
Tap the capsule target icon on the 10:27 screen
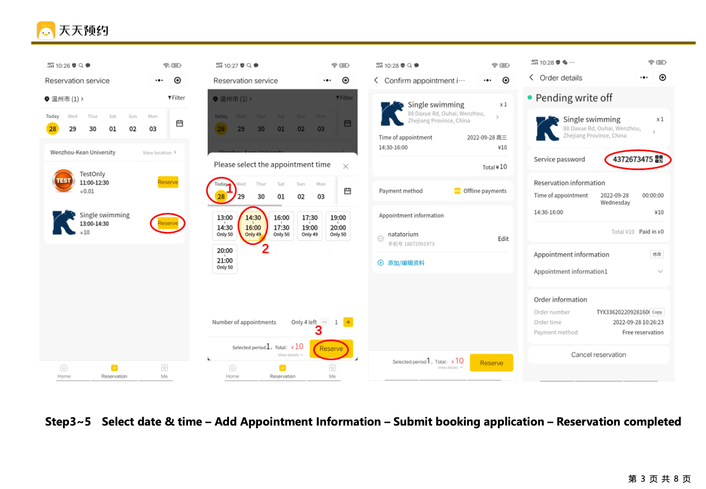345,80
